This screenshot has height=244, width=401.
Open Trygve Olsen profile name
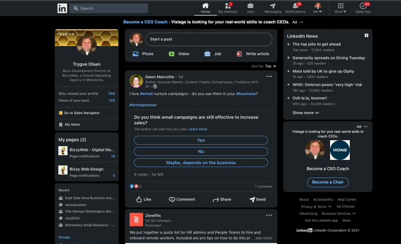point(87,64)
